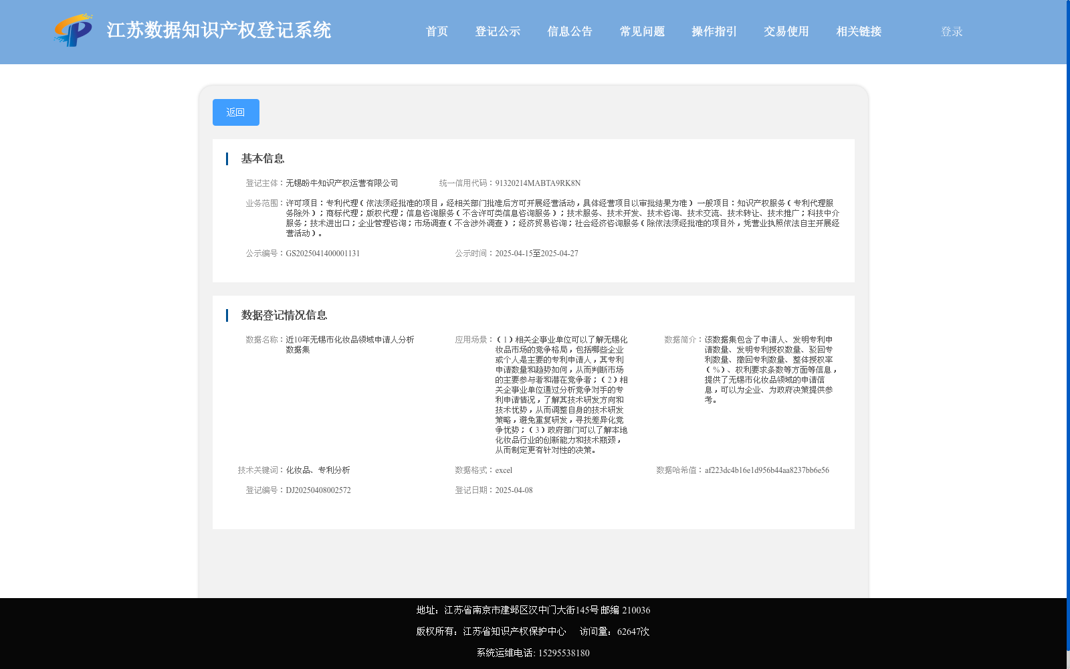Click the blue 返回 button
Image resolution: width=1070 pixels, height=669 pixels.
point(236,112)
